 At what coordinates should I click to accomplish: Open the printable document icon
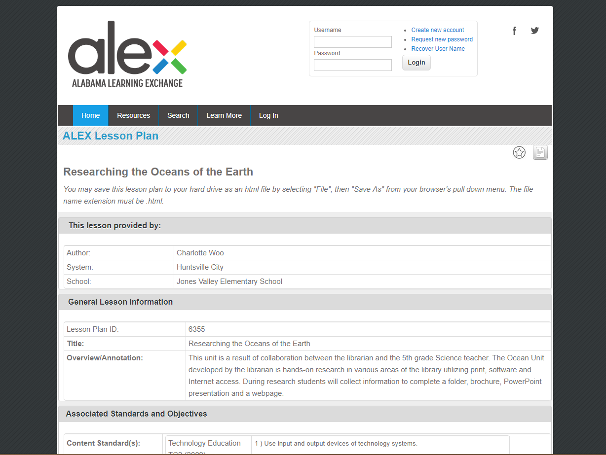[540, 152]
